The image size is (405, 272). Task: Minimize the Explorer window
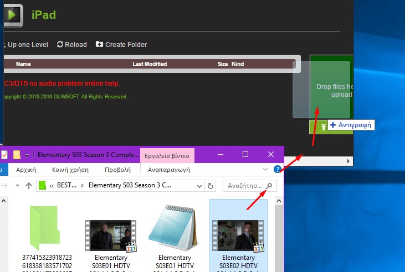[221, 154]
